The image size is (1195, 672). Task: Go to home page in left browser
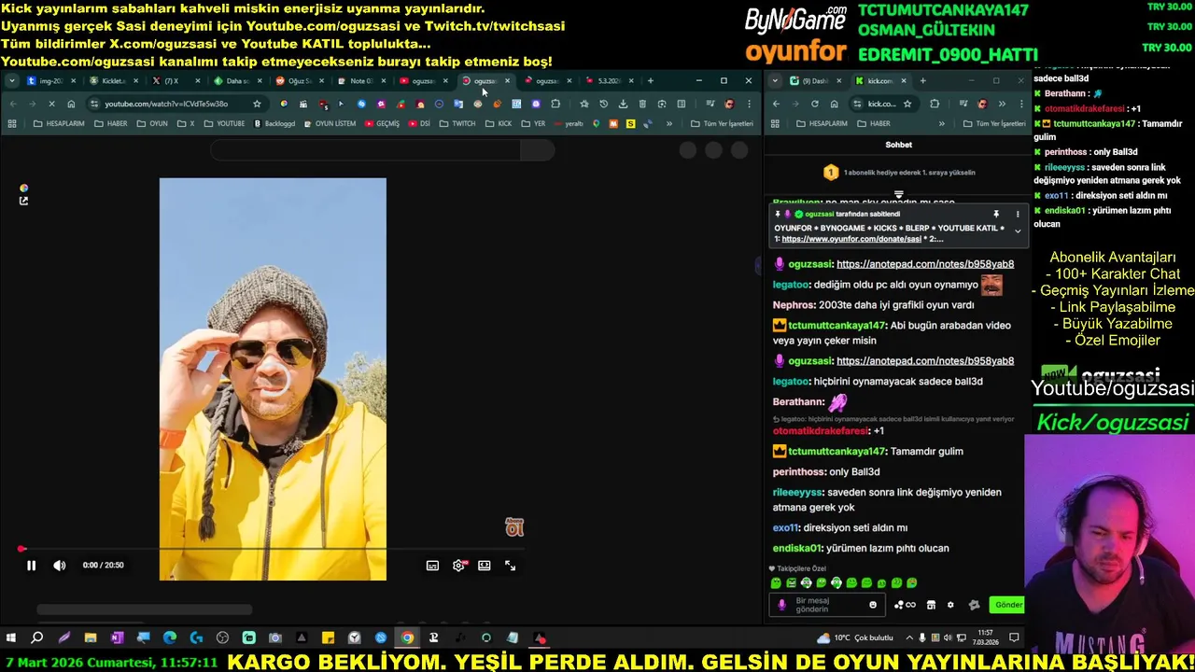[x=71, y=104]
